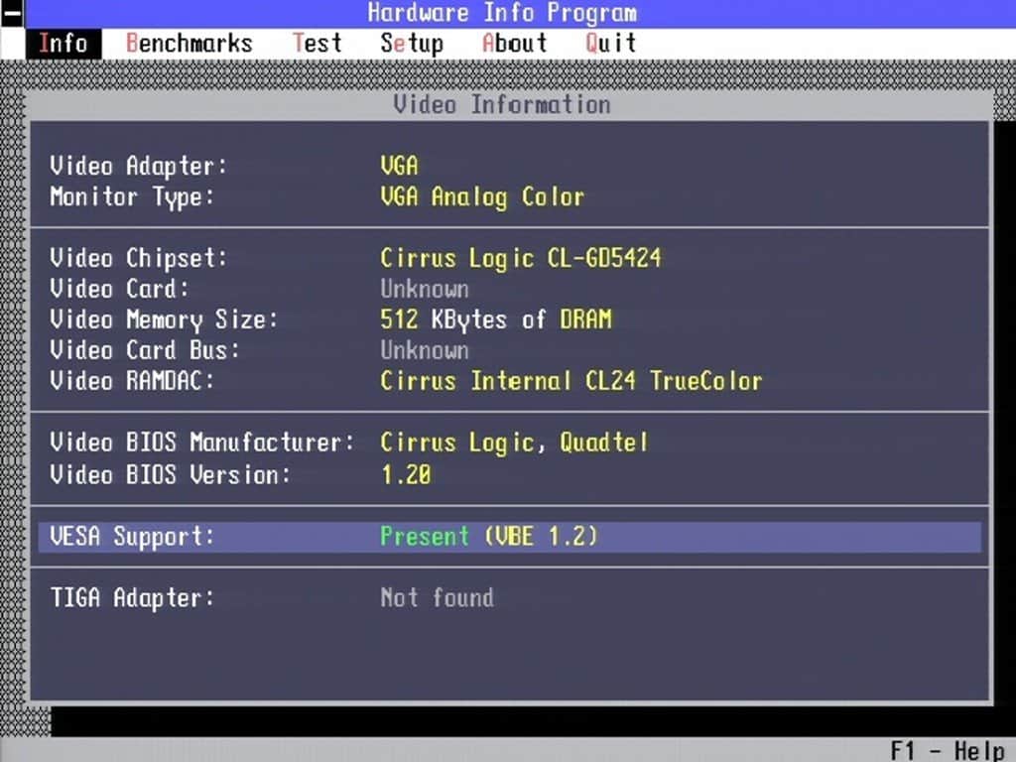Click the system menu box in the top-left corner
Image resolution: width=1016 pixels, height=762 pixels.
12,14
